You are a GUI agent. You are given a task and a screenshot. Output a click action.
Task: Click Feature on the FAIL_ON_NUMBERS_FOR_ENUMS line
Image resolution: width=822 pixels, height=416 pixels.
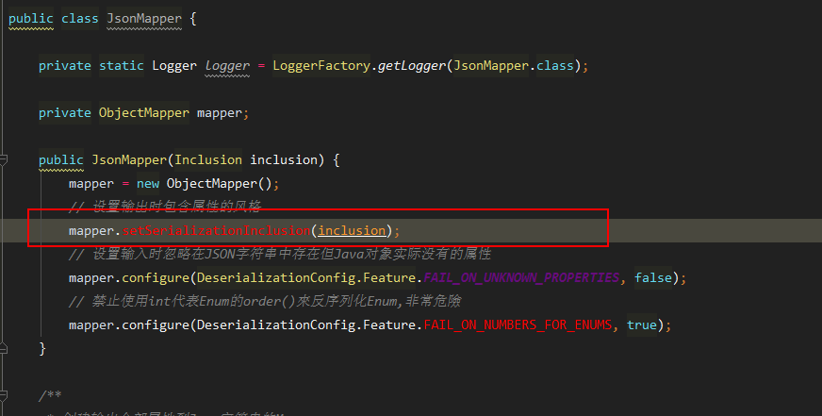coord(389,325)
